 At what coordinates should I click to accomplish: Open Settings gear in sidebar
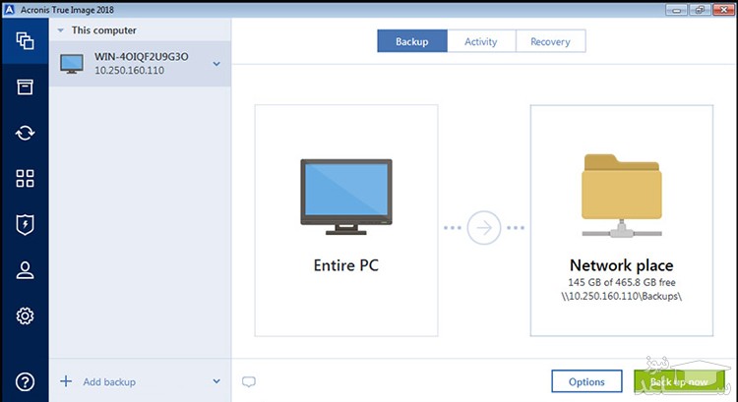[x=25, y=316]
